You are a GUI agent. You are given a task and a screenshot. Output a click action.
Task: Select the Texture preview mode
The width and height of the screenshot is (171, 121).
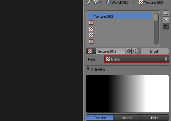click(x=100, y=118)
